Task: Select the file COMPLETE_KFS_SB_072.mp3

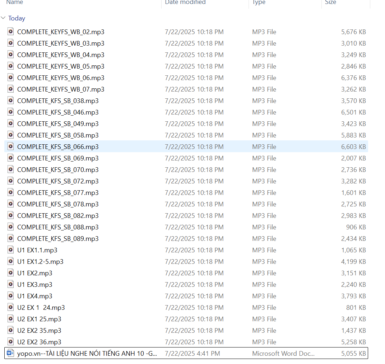Action: (58, 181)
